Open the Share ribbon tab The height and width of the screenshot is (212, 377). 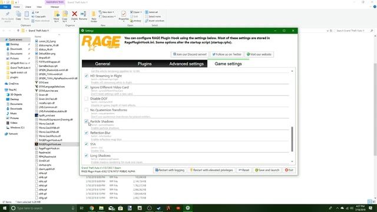pyautogui.click(x=28, y=6)
